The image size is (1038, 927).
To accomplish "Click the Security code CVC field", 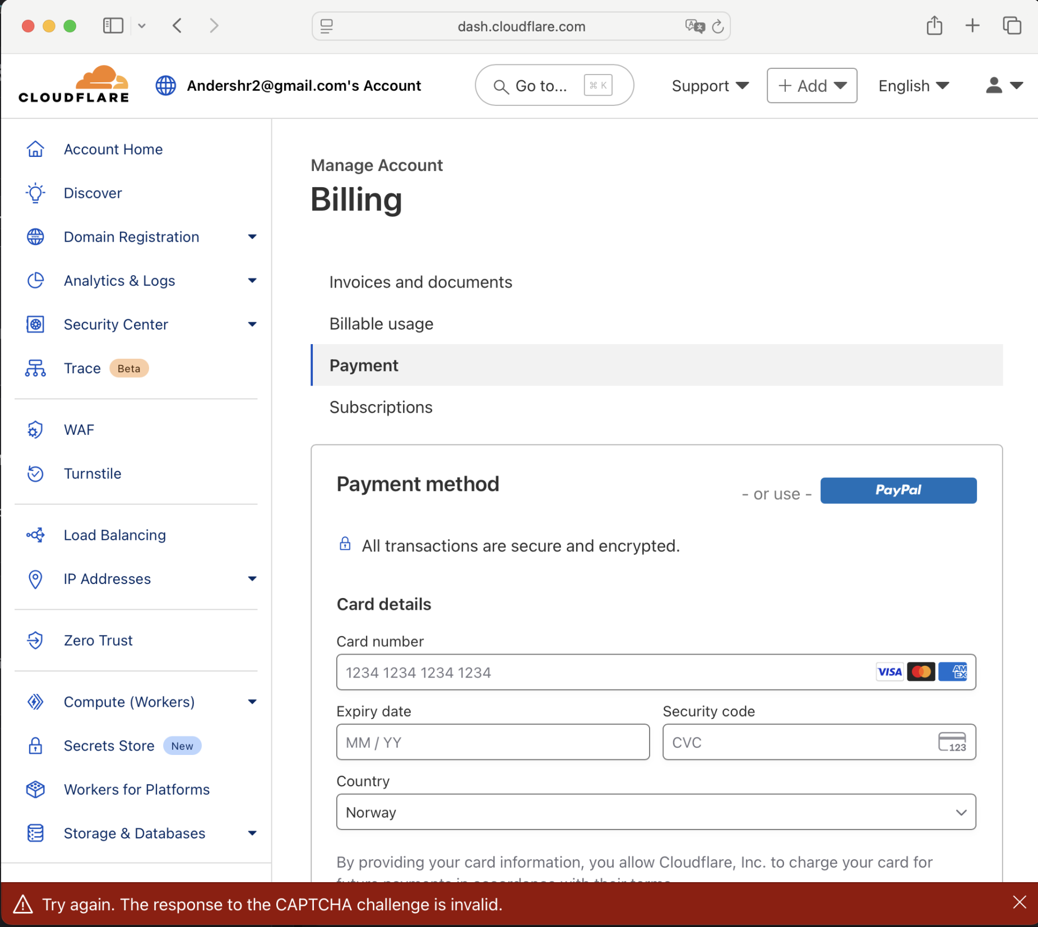I will point(819,742).
